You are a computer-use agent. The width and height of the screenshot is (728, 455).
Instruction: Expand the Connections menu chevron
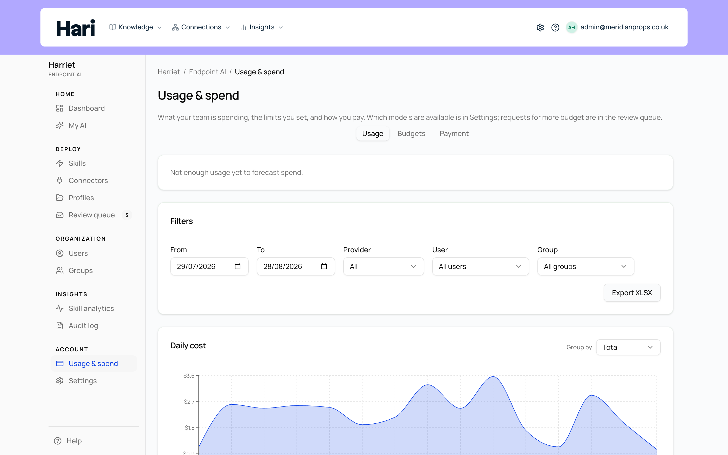228,28
